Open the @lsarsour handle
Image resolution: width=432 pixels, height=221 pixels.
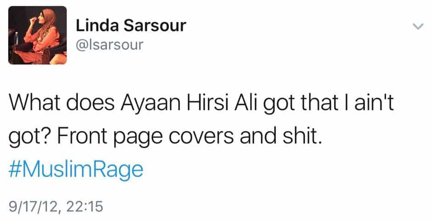[x=110, y=45]
